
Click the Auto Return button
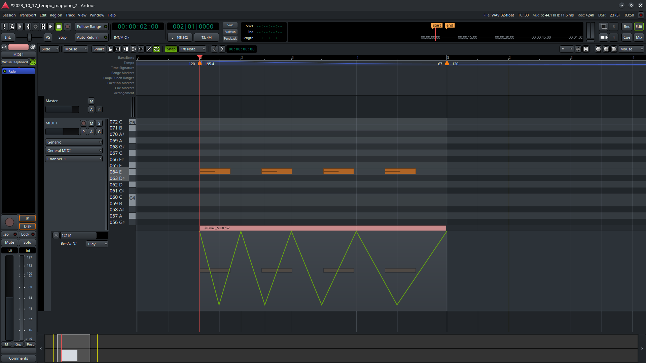88,37
